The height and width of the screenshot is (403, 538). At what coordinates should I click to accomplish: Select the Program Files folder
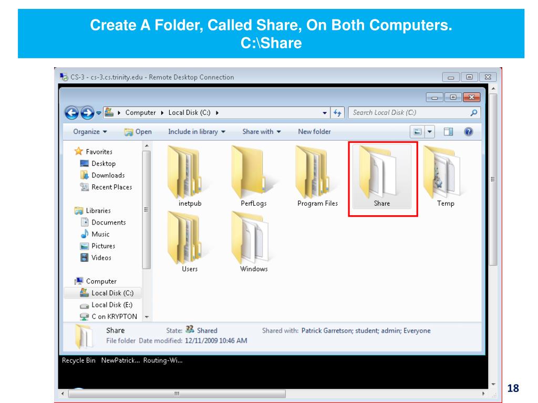tap(317, 176)
